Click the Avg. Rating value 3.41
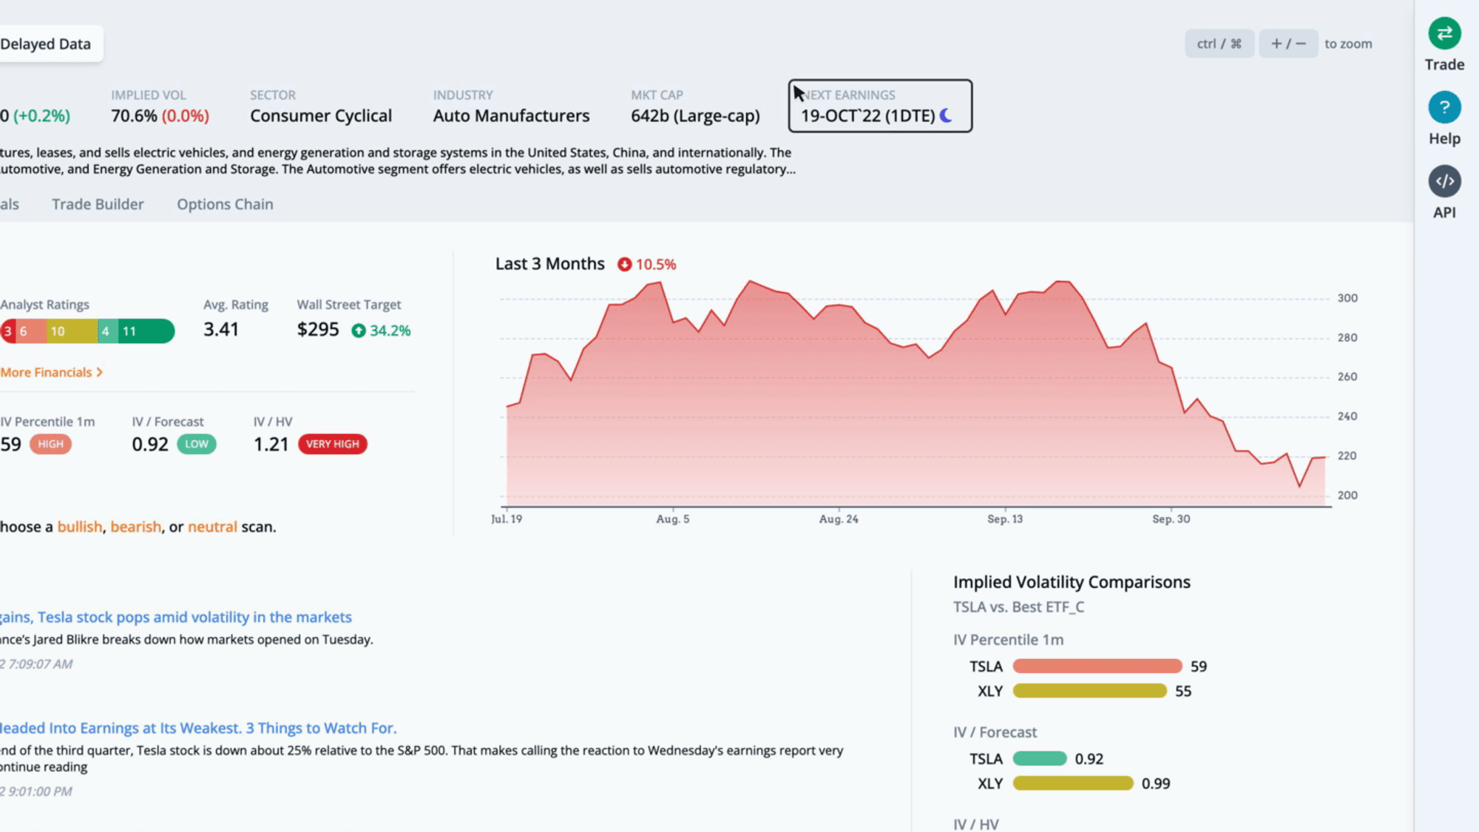 pos(221,329)
